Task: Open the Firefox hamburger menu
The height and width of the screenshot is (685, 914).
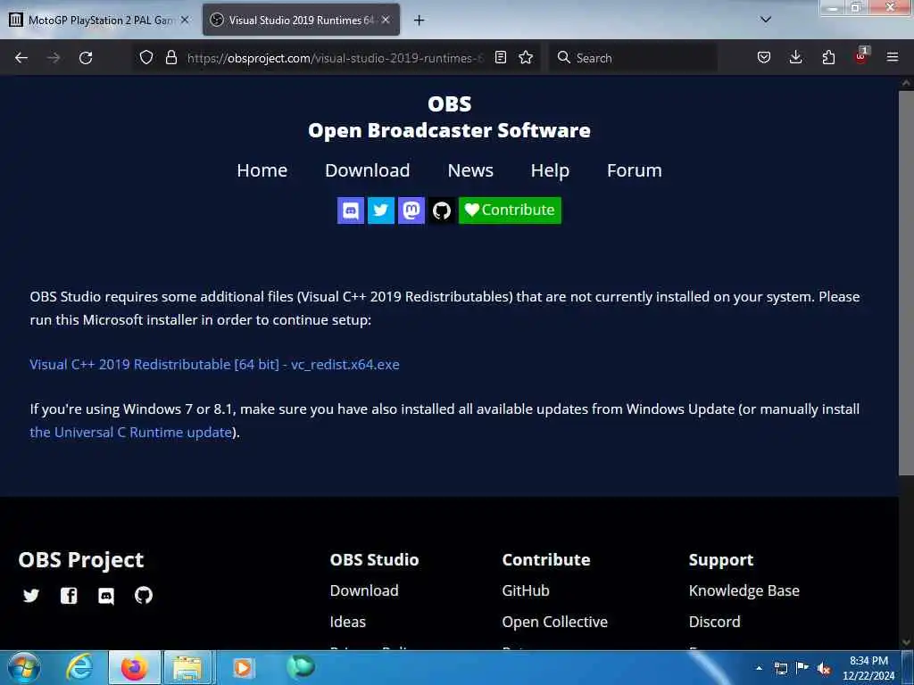Action: [892, 57]
